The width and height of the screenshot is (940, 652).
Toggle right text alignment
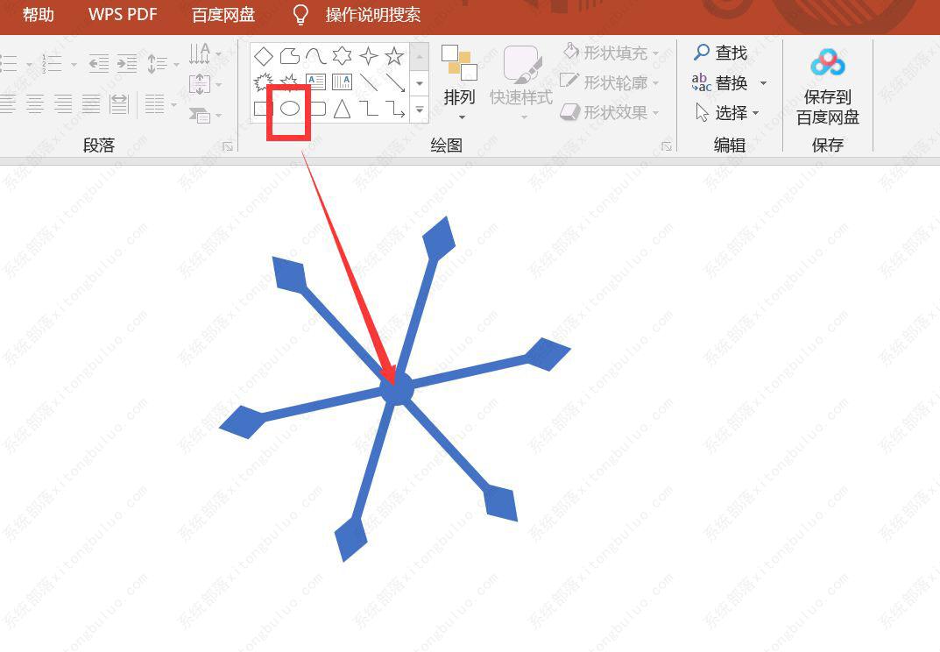(x=62, y=103)
